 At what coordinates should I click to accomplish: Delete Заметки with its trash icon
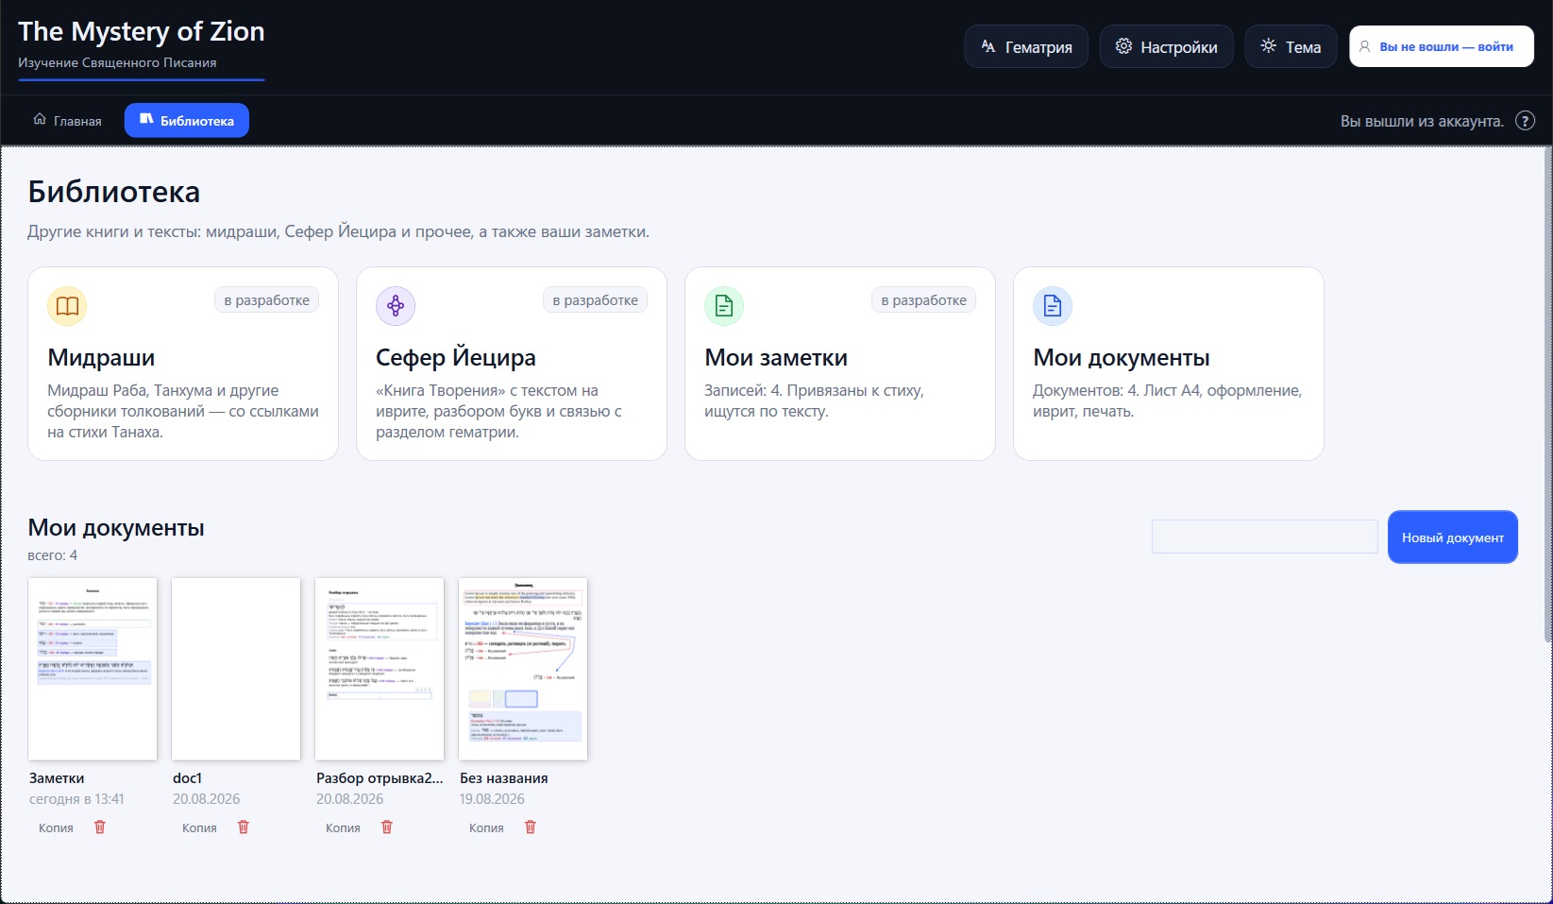pos(100,827)
